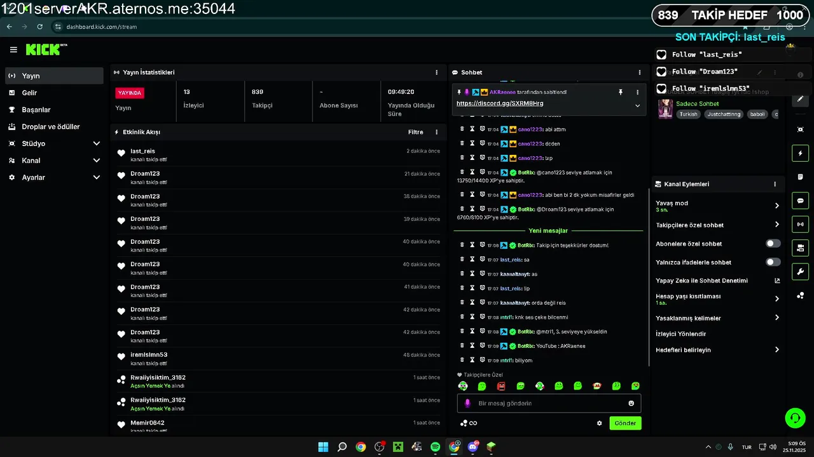The image size is (814, 457).
Task: Toggle channel actions icon in right toolbar
Action: coord(800,248)
